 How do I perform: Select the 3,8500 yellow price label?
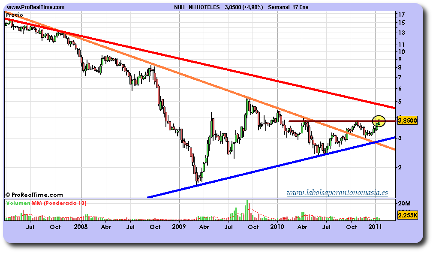coord(408,120)
